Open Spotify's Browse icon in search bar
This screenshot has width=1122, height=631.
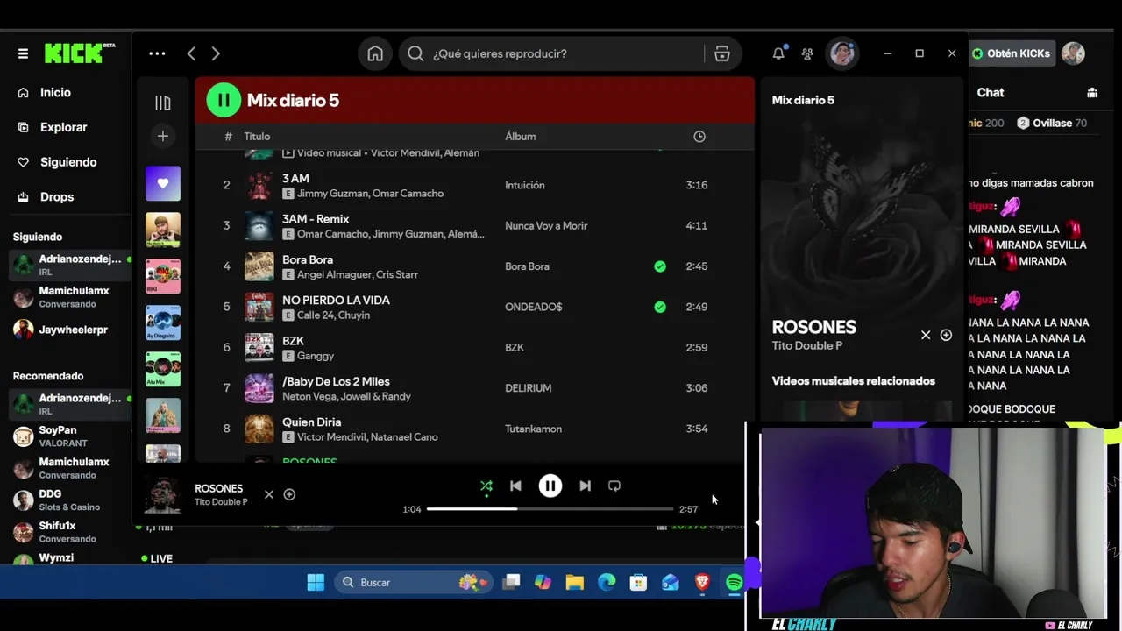(x=722, y=53)
